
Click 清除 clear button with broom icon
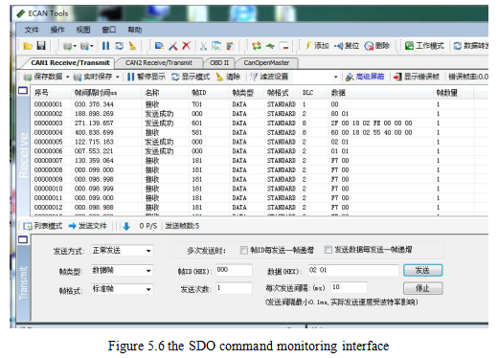228,77
